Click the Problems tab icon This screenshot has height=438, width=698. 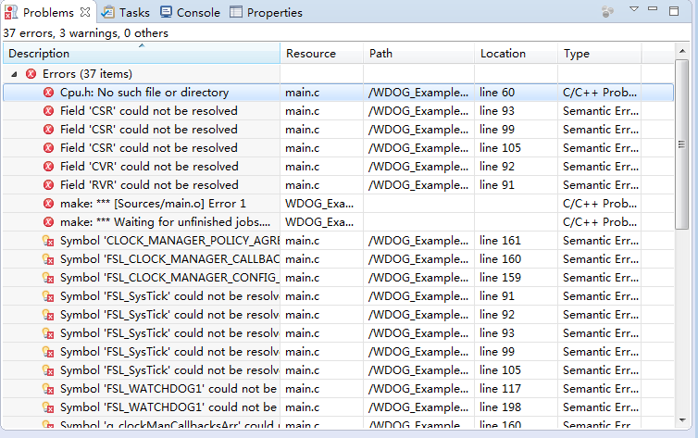click(x=11, y=13)
